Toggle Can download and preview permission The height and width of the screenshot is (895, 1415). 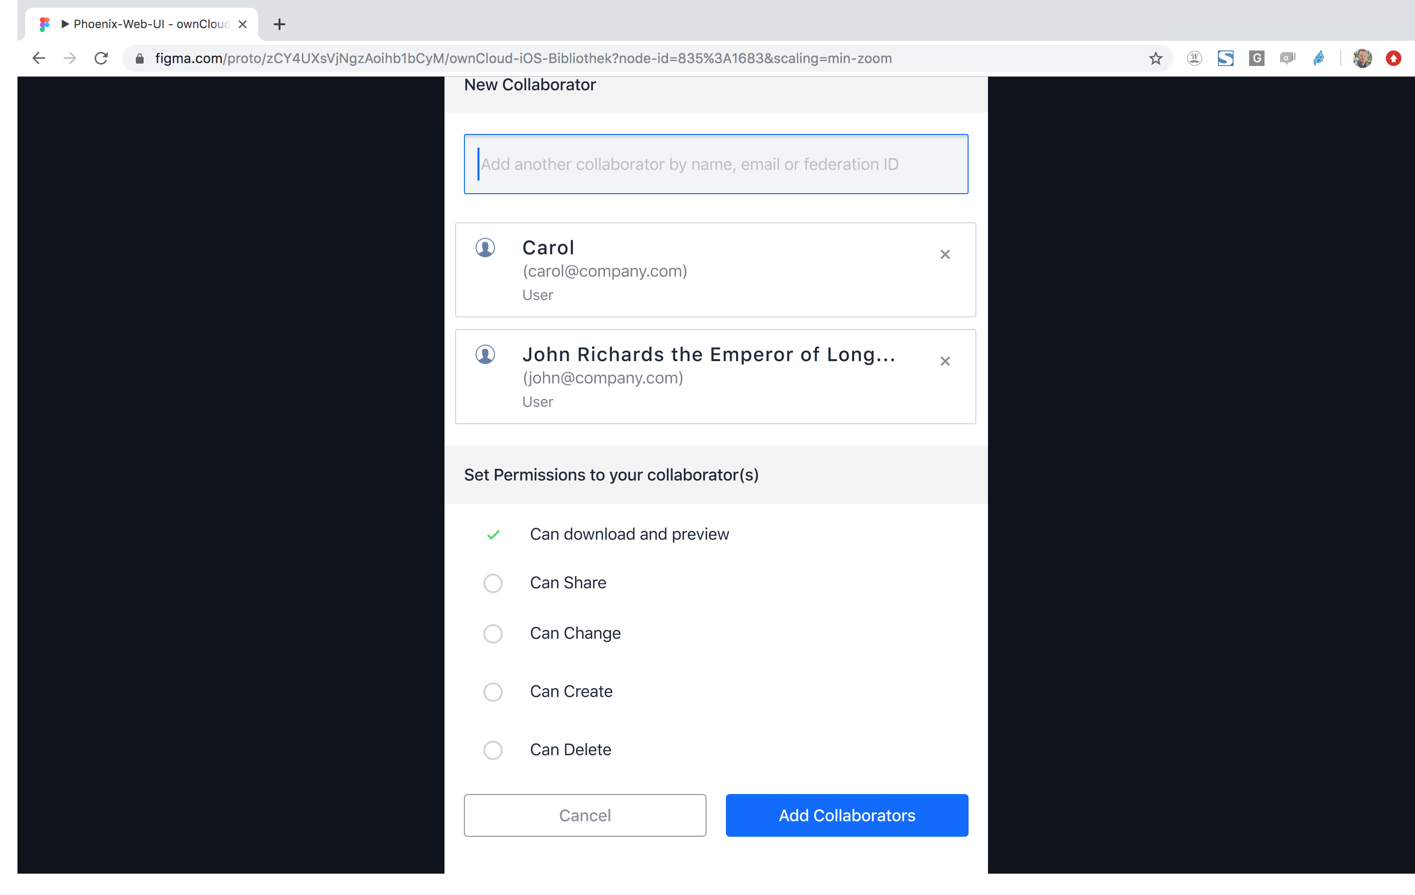493,534
